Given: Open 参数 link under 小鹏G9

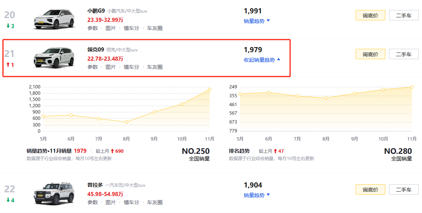Looking at the screenshot, I should coord(93,28).
